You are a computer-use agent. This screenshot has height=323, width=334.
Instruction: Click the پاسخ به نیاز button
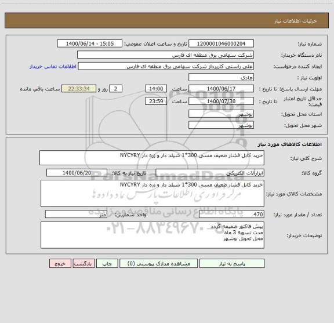click(232, 263)
